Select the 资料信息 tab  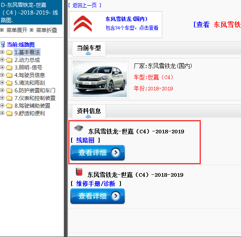tap(89, 112)
